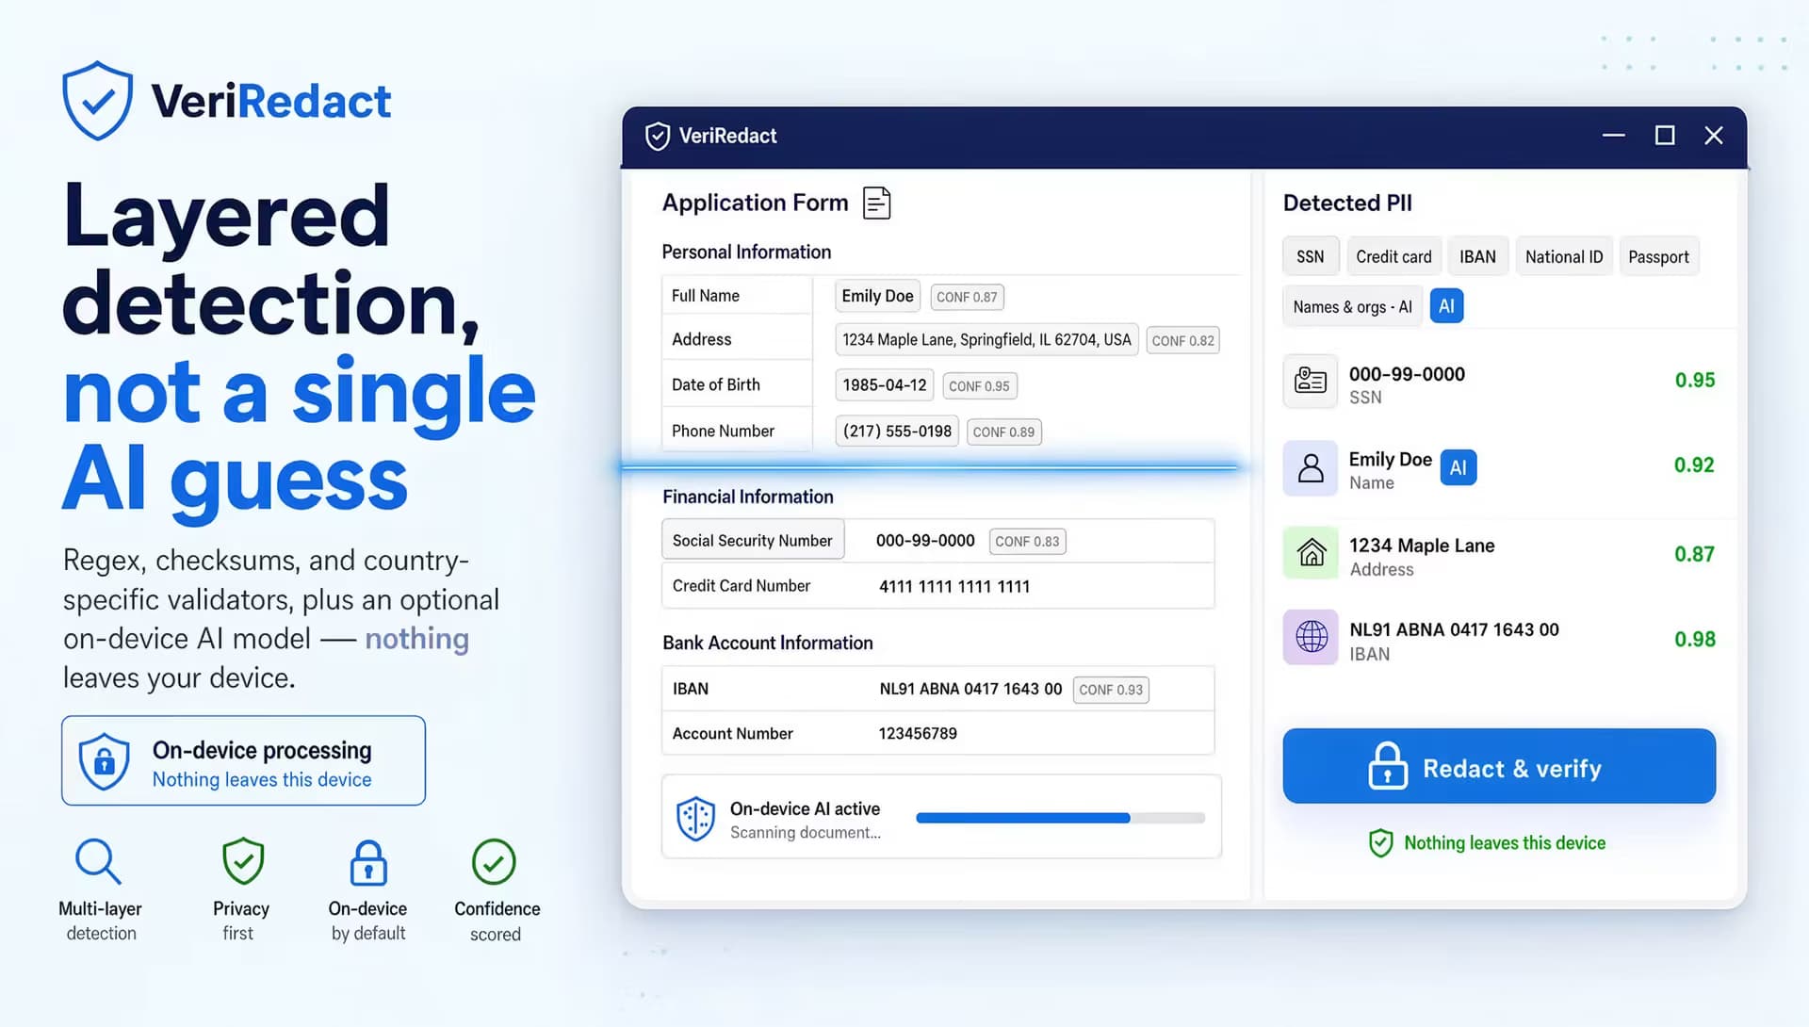The image size is (1809, 1027).
Task: Select the 000-99-0000 SSN detection row
Action: tap(1499, 381)
